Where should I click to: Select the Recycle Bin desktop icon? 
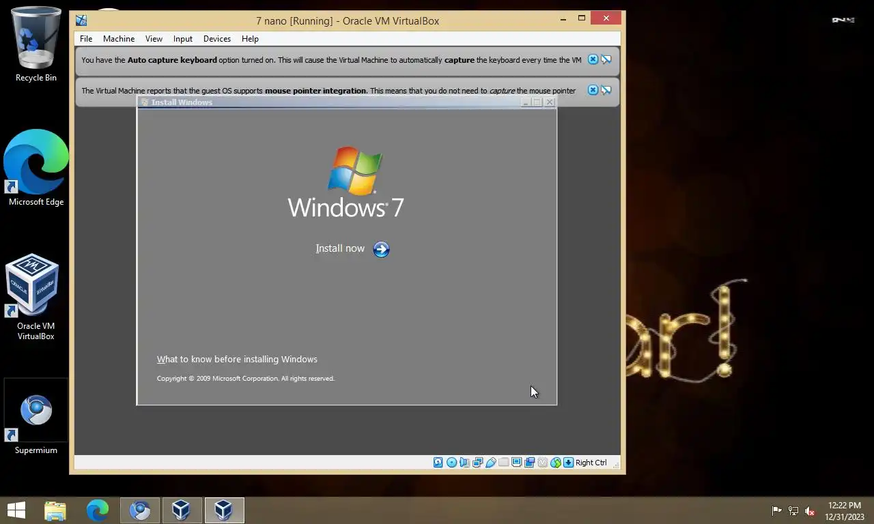pyautogui.click(x=36, y=44)
